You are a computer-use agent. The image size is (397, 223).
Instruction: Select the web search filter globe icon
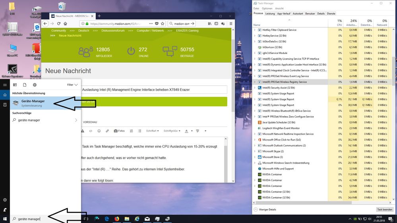35,85
